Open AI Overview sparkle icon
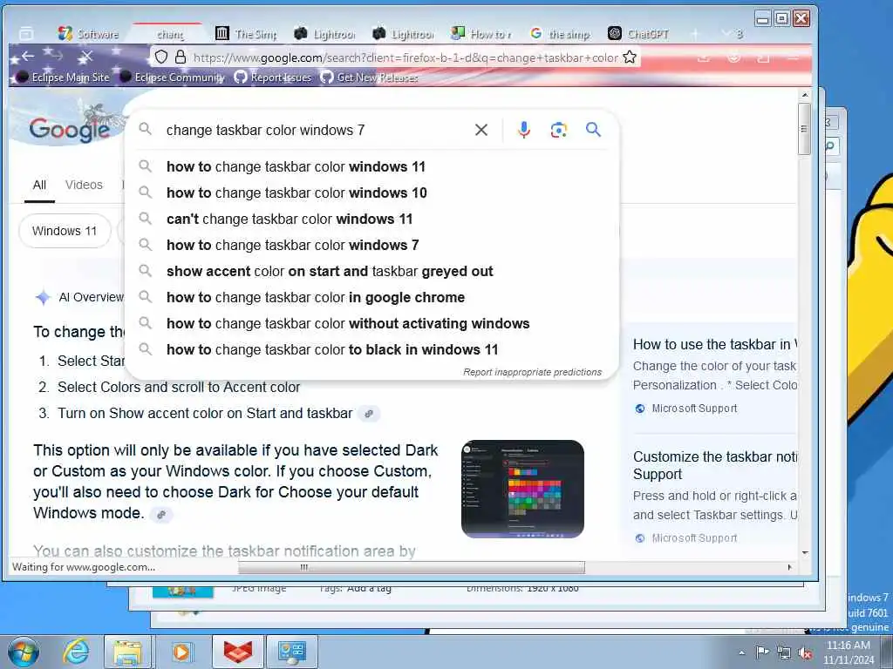 point(43,297)
